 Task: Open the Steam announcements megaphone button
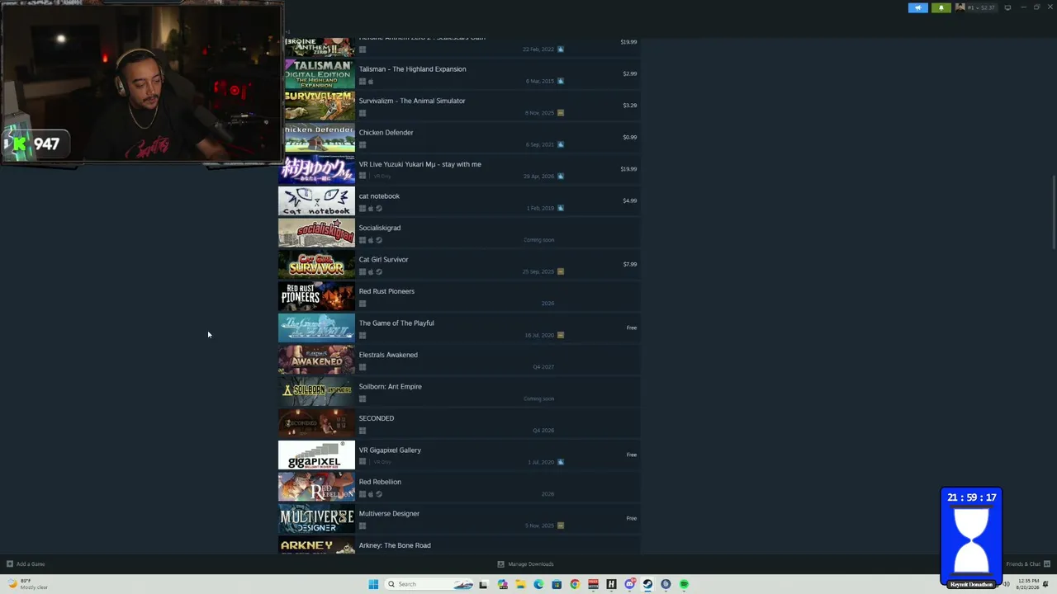click(918, 7)
